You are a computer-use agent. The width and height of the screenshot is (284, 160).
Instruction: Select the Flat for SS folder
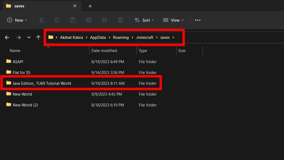pos(21,72)
